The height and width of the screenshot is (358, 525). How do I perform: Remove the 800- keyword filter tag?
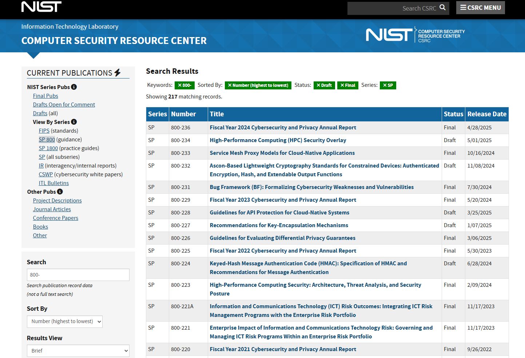184,85
